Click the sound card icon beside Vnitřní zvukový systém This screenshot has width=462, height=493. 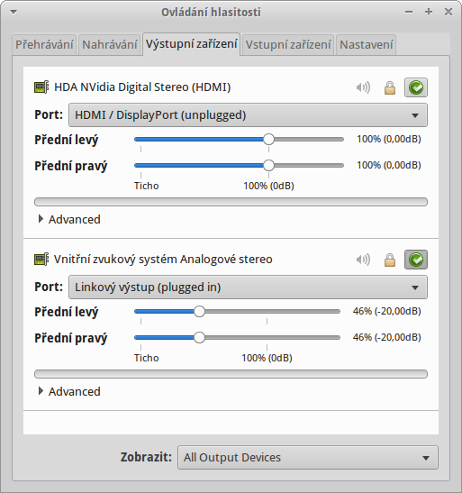coord(41,260)
